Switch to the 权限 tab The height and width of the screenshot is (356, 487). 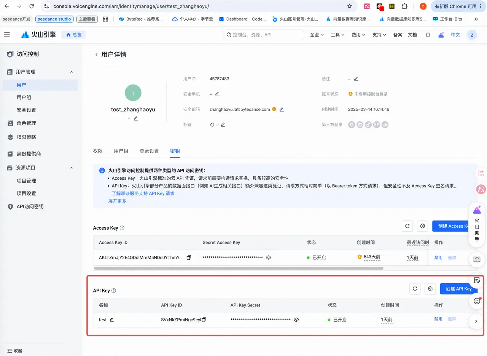pyautogui.click(x=98, y=151)
